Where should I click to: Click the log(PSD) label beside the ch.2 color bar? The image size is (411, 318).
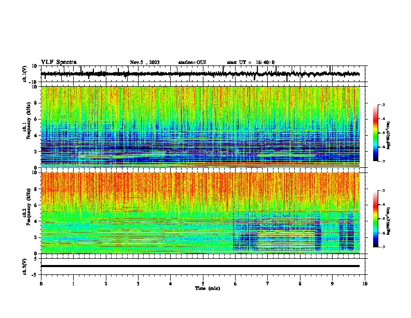pos(389,220)
